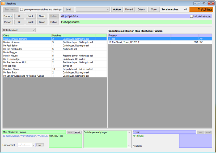Select property 13 The Street, Town
Viewport: 216px width, 153px height.
pyautogui.click(x=160, y=42)
